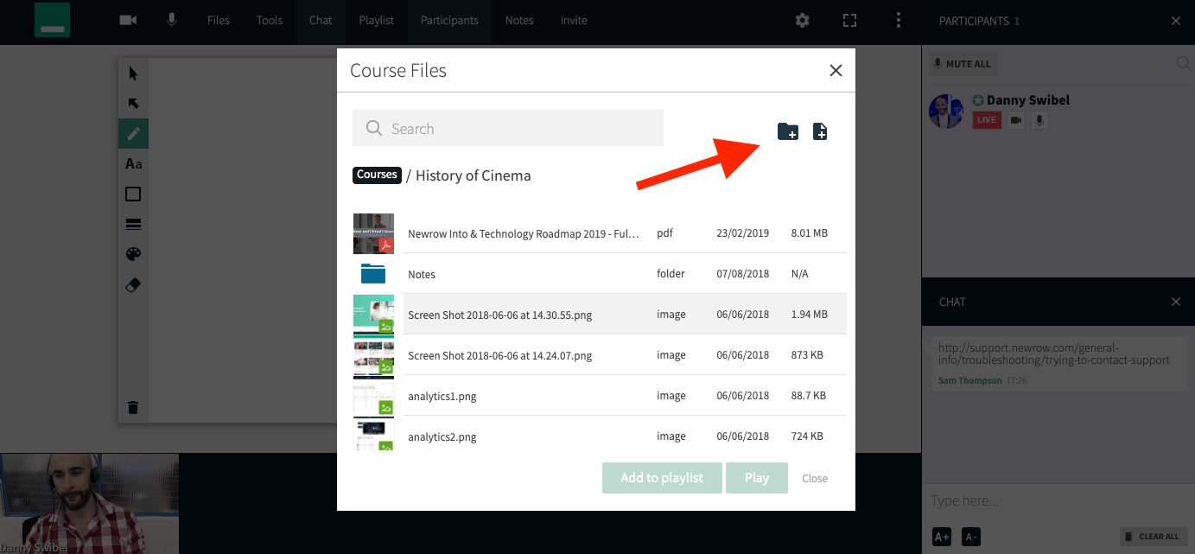Click Clear All in chat
Image resolution: width=1195 pixels, height=554 pixels.
tap(1154, 537)
